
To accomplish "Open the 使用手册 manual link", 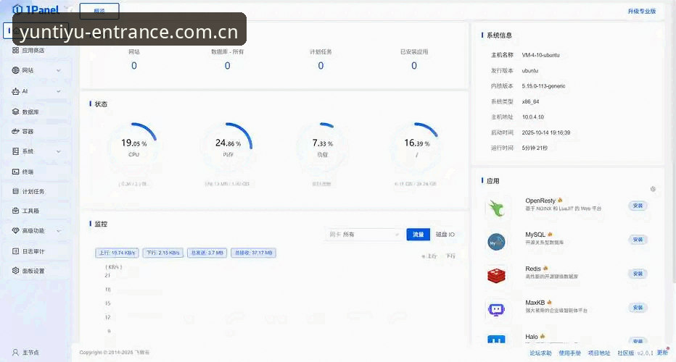I will click(569, 353).
